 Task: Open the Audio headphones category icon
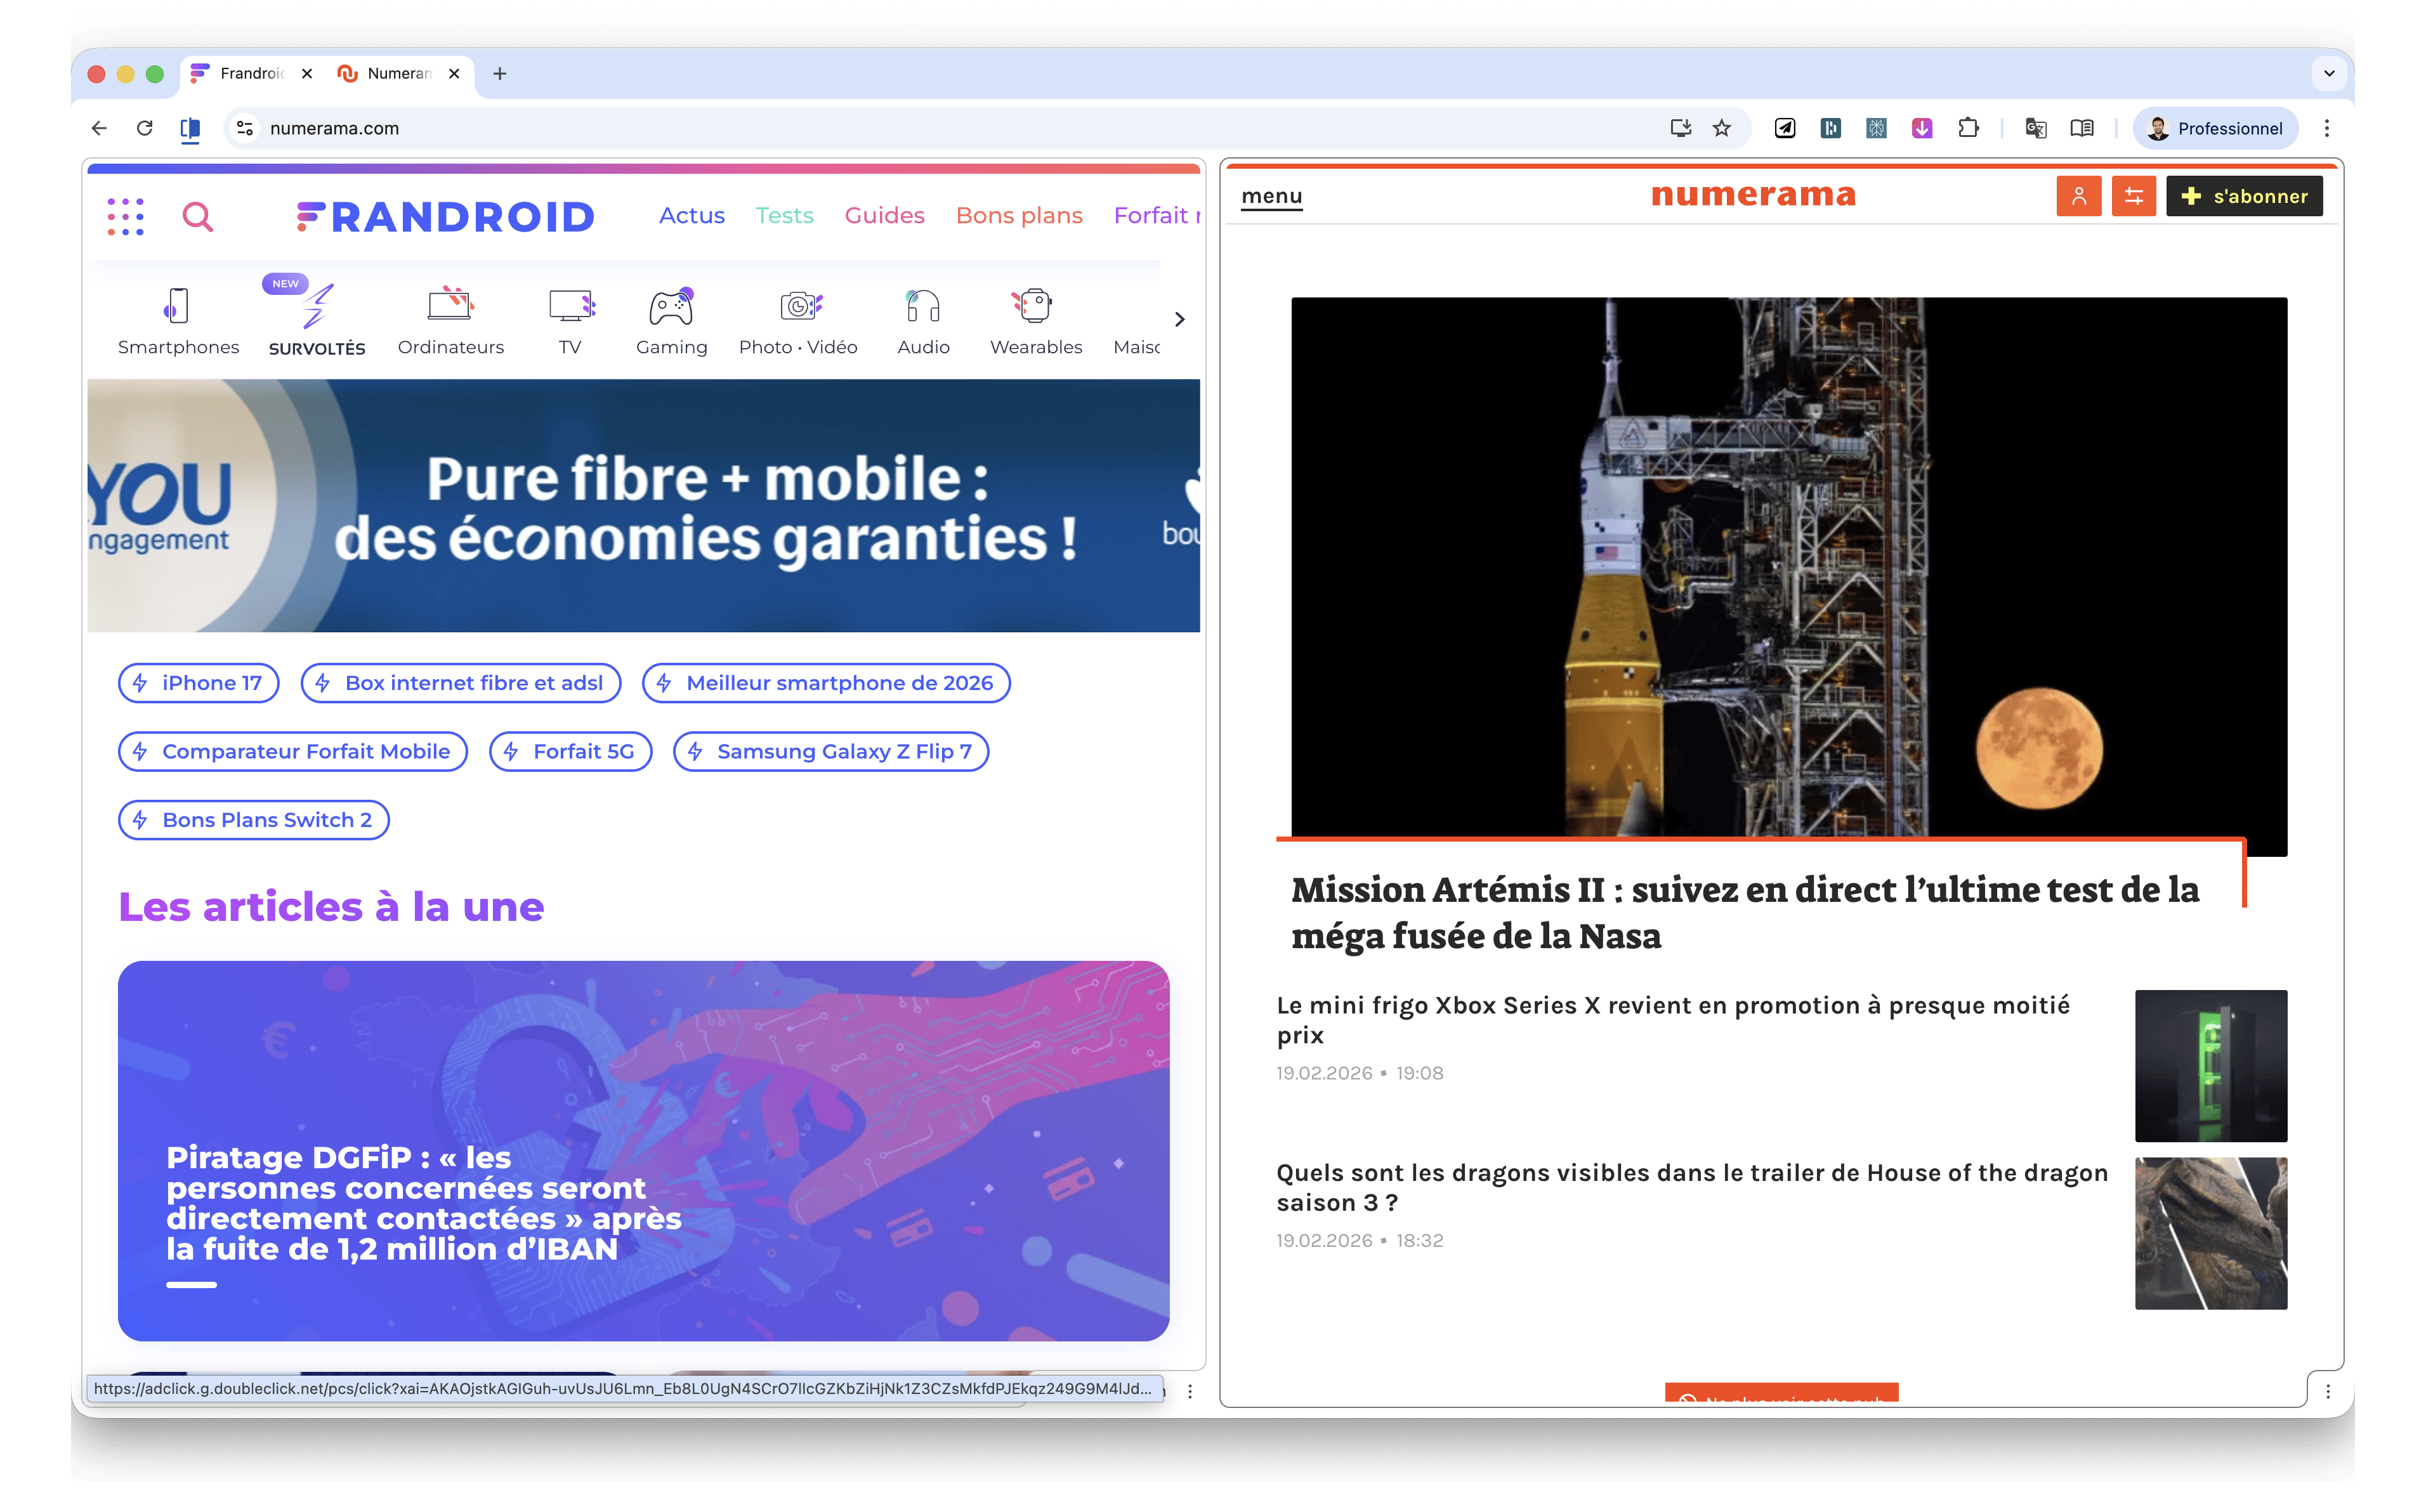tap(922, 305)
